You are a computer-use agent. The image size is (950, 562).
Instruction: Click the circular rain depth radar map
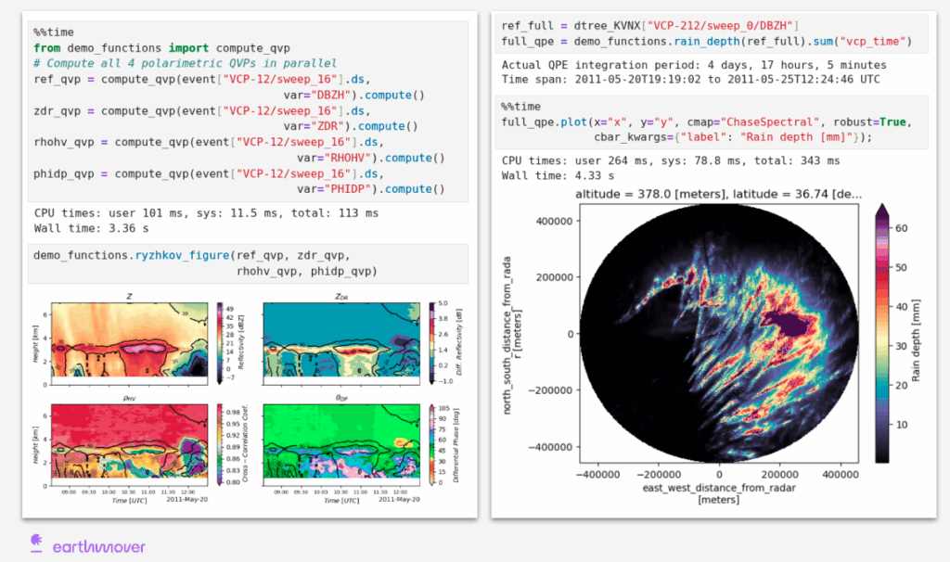pyautogui.click(x=720, y=333)
